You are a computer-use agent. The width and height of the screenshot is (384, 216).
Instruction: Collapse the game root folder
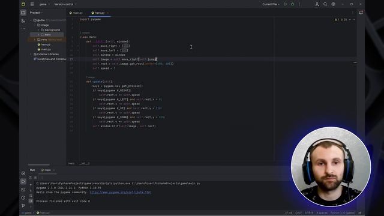31,20
